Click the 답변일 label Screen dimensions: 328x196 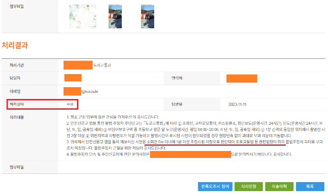tap(177, 104)
